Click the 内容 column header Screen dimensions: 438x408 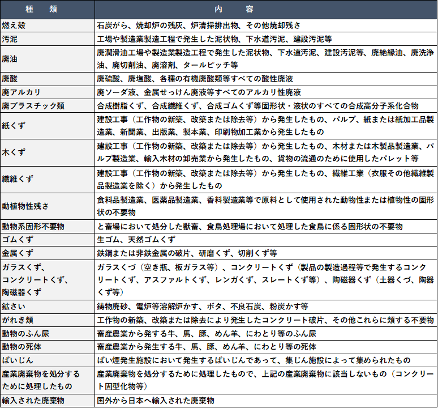265,10
